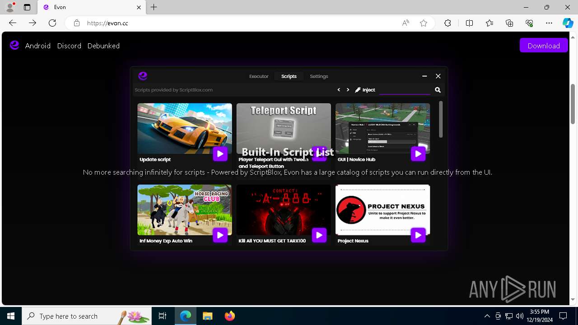Open the Read aloud icon
Viewport: 578px width, 325px height.
coord(406,23)
